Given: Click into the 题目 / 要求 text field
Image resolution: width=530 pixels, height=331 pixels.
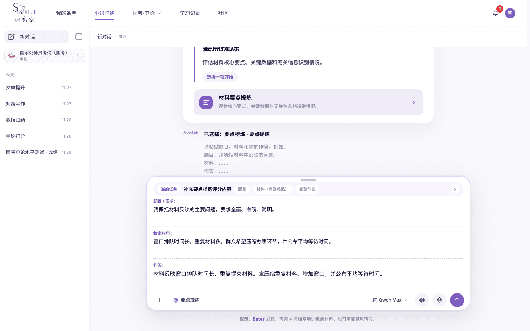Looking at the screenshot, I should (308, 213).
